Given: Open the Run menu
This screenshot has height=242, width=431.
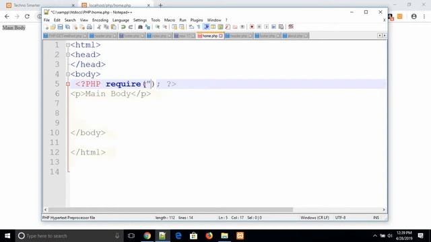Looking at the screenshot, I should point(183,20).
